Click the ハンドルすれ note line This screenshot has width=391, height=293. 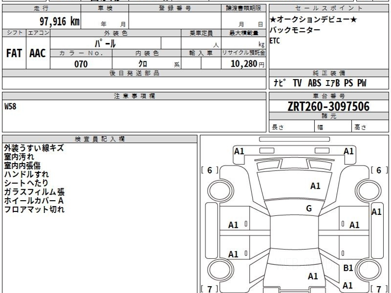(x=26, y=174)
